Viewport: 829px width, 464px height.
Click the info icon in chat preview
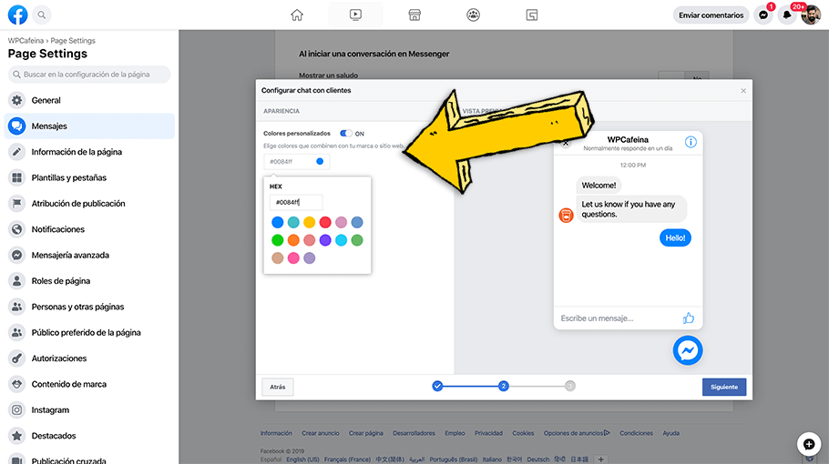pyautogui.click(x=691, y=142)
